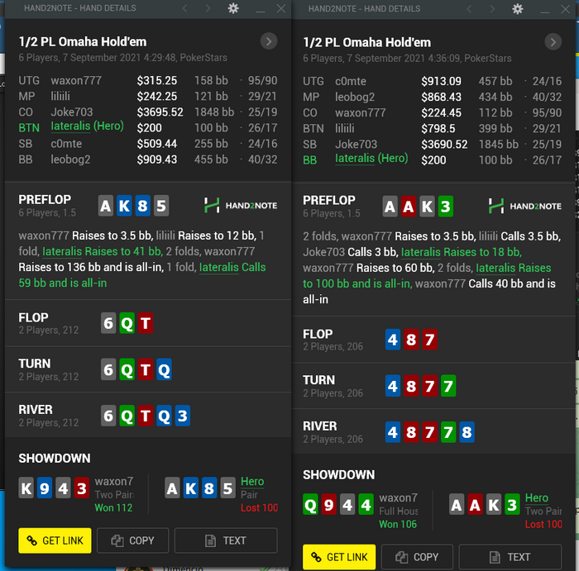Select Joke703 on CO row in left window
The width and height of the screenshot is (579, 571).
[x=72, y=112]
